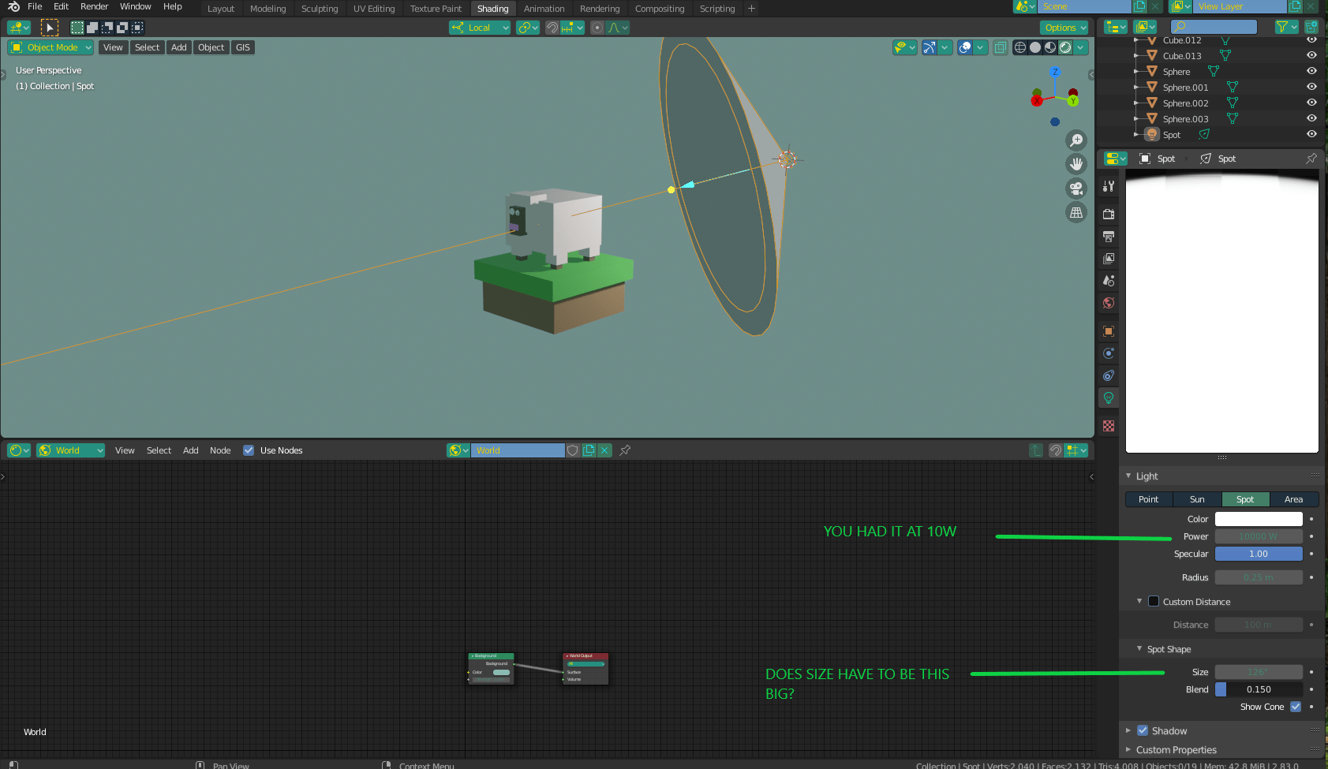Pin the World node tree
Screen dimensions: 1328x769
(625, 450)
